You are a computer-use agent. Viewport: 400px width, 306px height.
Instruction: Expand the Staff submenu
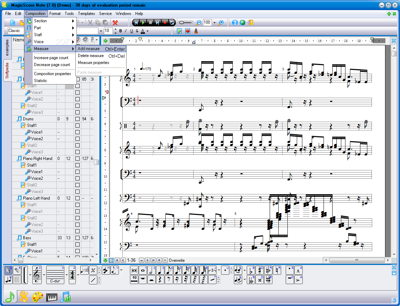click(50, 35)
